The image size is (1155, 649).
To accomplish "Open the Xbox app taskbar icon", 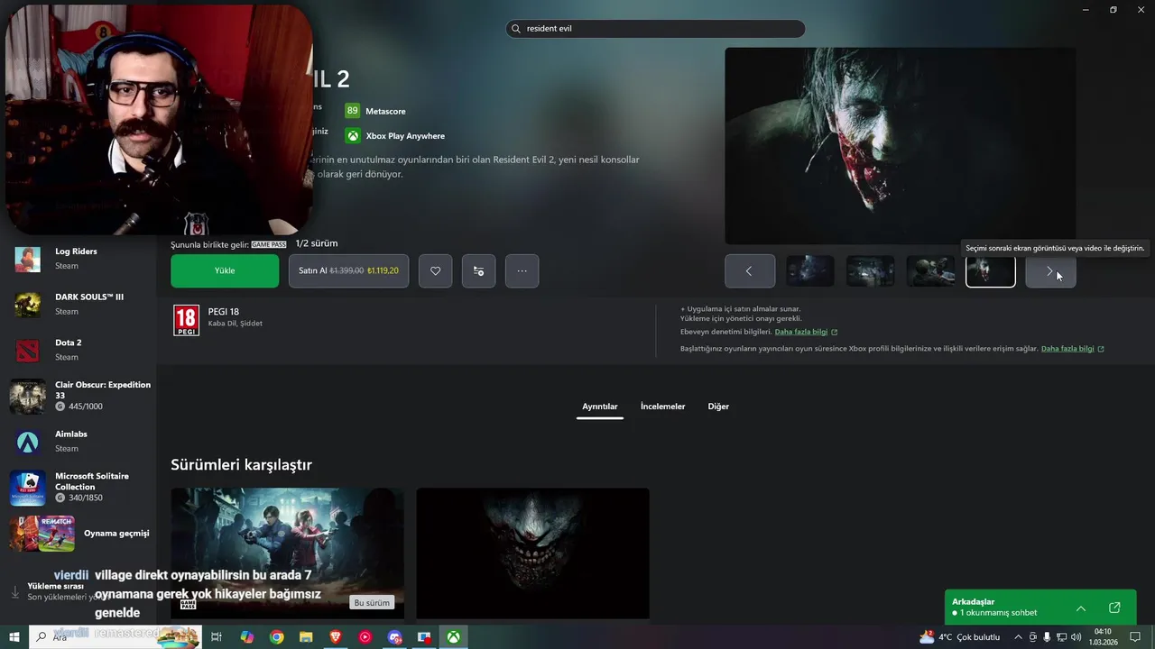I will coord(453,637).
